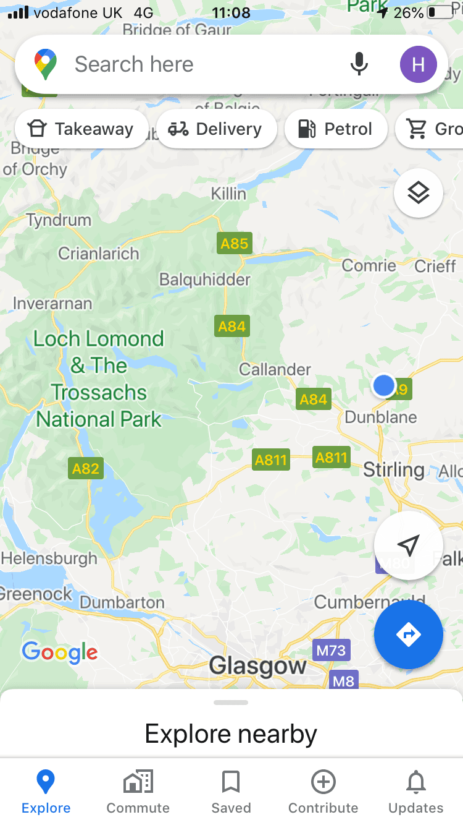Tap the Google Maps pin logo
The image size is (463, 825).
pos(46,64)
